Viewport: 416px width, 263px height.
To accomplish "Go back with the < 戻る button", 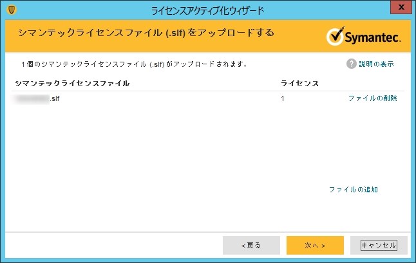I will click(251, 246).
